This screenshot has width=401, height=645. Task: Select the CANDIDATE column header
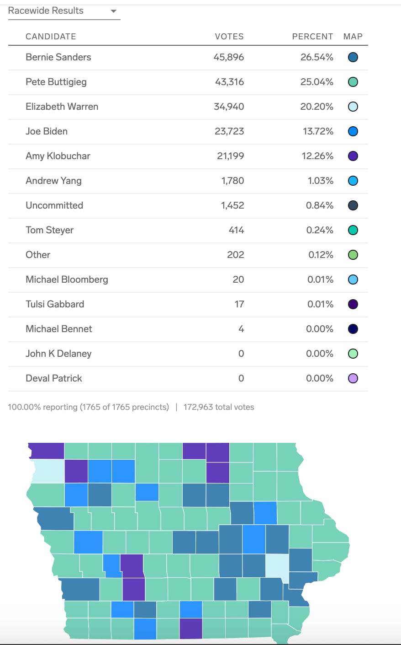(x=51, y=37)
